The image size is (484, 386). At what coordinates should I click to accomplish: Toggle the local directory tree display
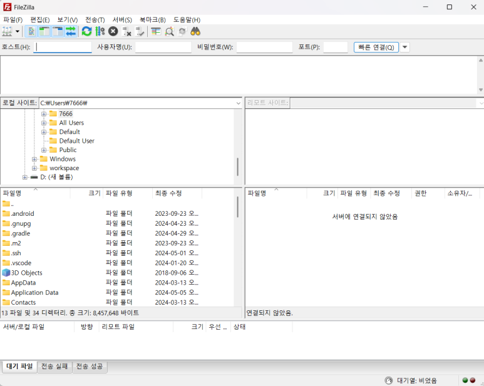point(44,31)
